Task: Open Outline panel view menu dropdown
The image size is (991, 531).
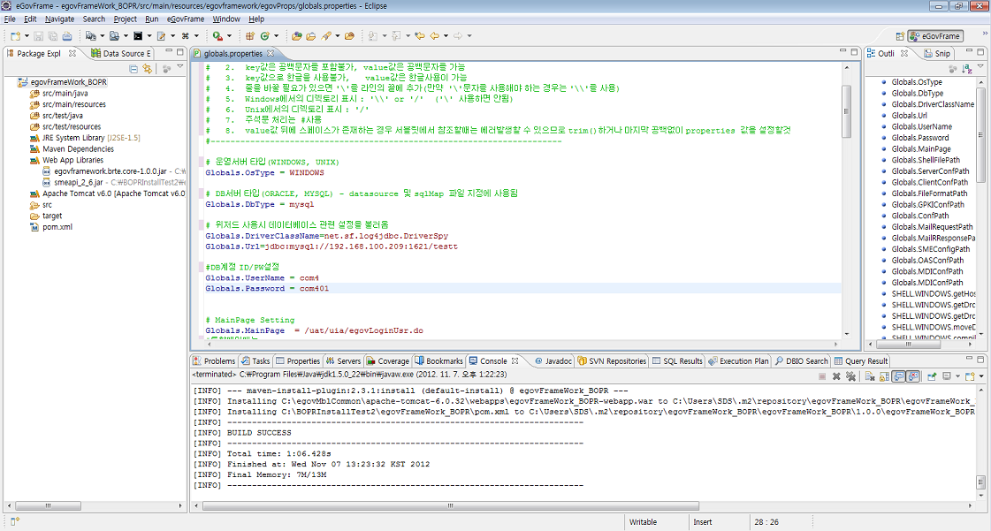Action: click(980, 68)
